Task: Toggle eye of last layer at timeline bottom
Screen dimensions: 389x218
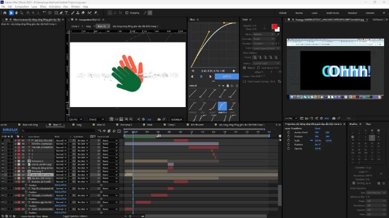Action: (2, 209)
